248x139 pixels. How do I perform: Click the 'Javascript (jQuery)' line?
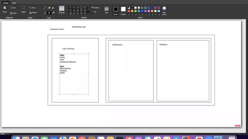pos(68,62)
